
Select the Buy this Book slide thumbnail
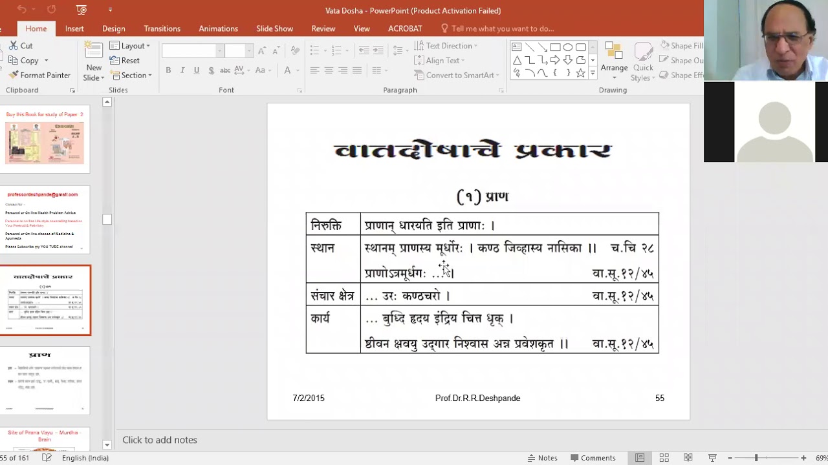pos(45,138)
